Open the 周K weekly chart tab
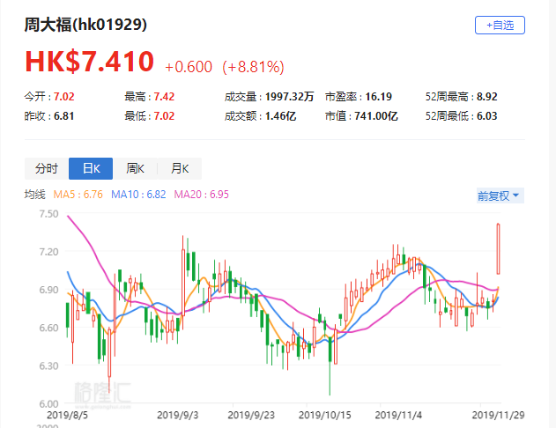Screen dimensions: 556x428 click(135, 169)
